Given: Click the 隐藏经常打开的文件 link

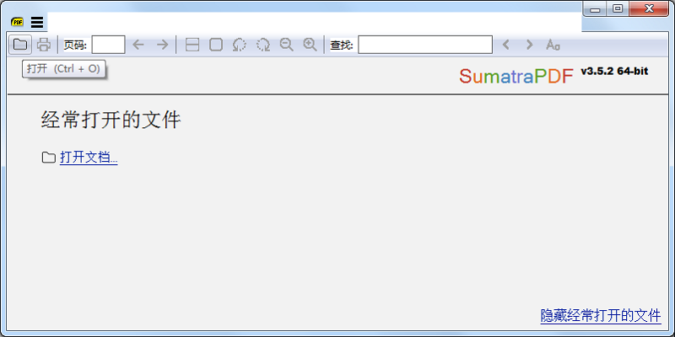Looking at the screenshot, I should (x=600, y=316).
